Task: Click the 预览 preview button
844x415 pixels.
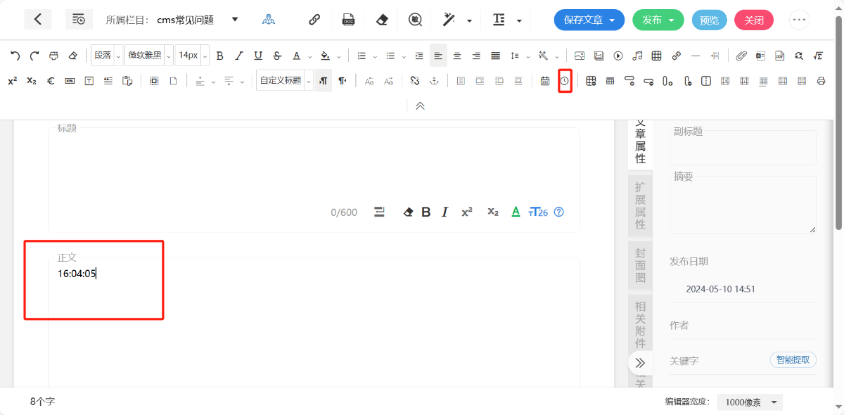Action: (x=709, y=20)
